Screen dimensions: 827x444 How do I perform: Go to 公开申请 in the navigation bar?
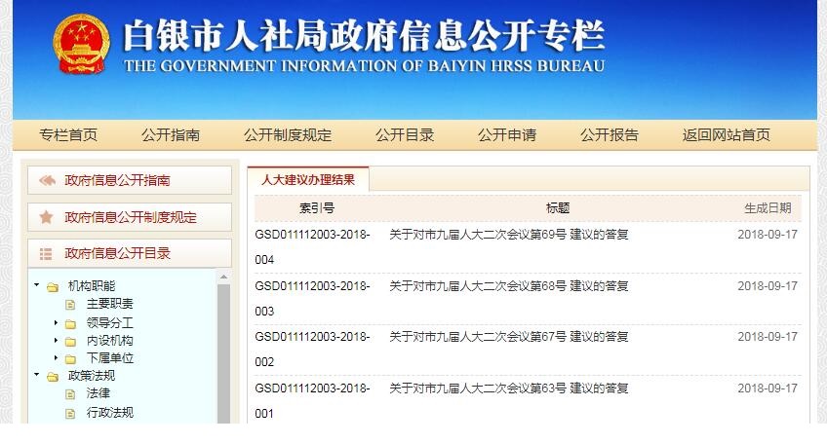[x=506, y=135]
